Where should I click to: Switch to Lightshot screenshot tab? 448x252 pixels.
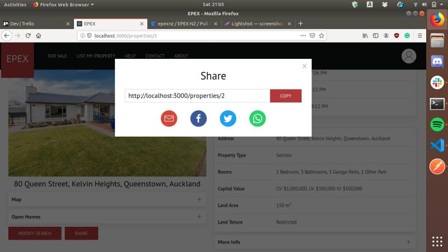(258, 24)
